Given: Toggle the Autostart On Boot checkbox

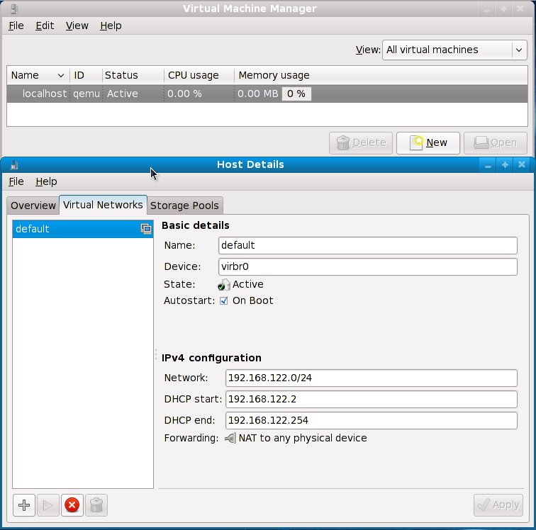Looking at the screenshot, I should 224,300.
